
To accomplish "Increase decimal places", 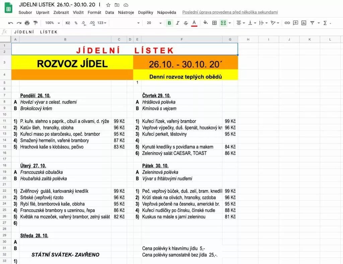I will pos(92,23).
